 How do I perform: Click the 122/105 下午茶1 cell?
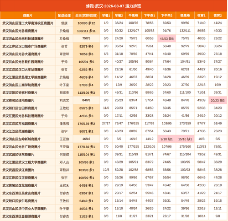(x=150, y=146)
